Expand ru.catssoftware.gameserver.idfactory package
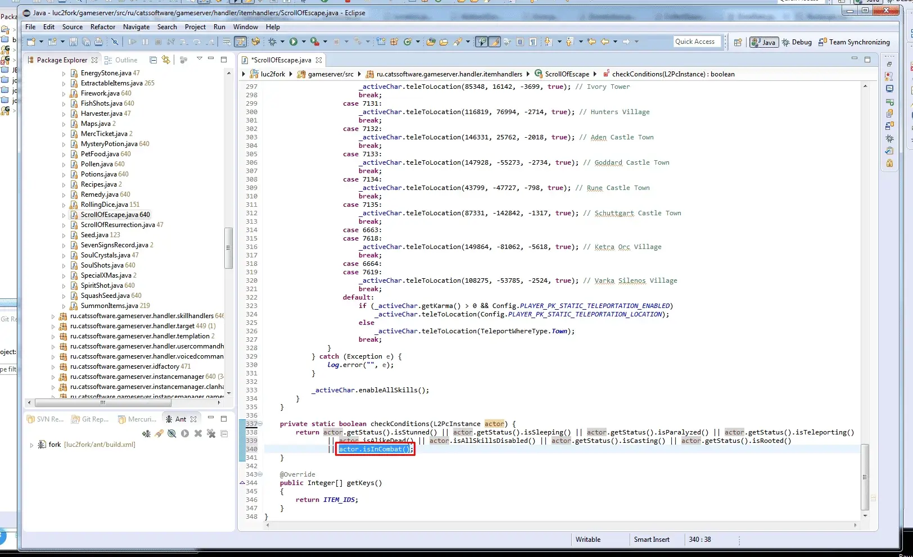913x557 pixels. pos(53,367)
